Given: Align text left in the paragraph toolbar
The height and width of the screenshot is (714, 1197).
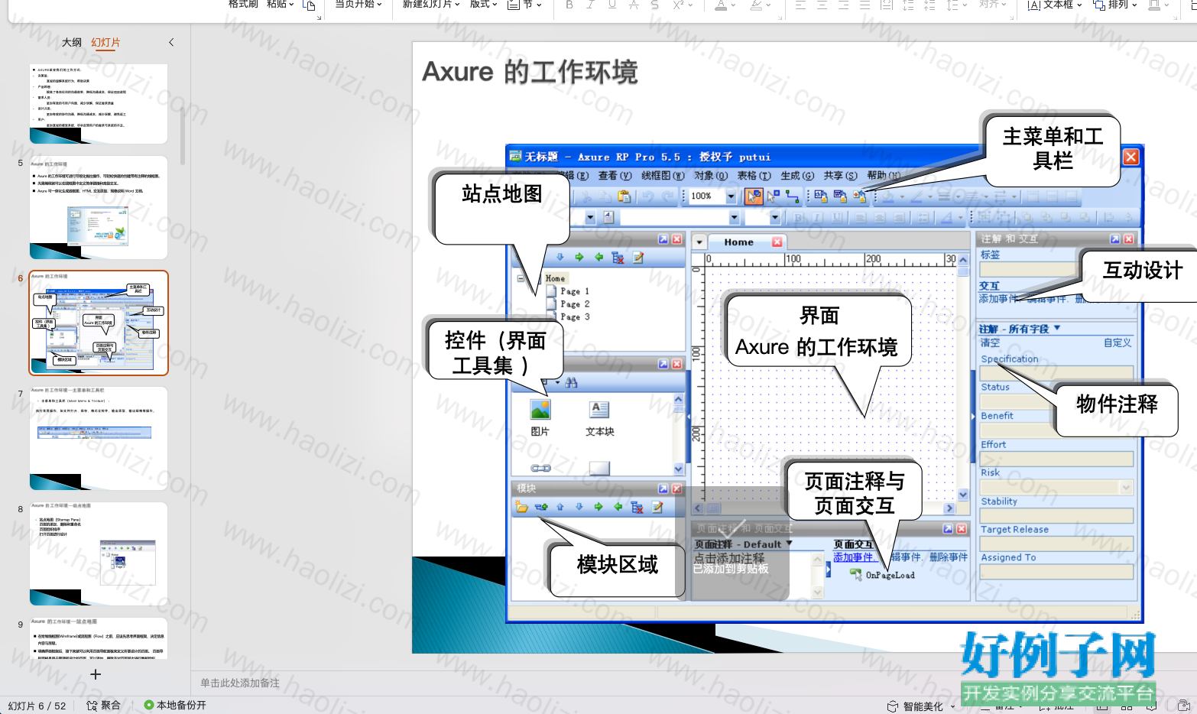Looking at the screenshot, I should click(x=801, y=5).
